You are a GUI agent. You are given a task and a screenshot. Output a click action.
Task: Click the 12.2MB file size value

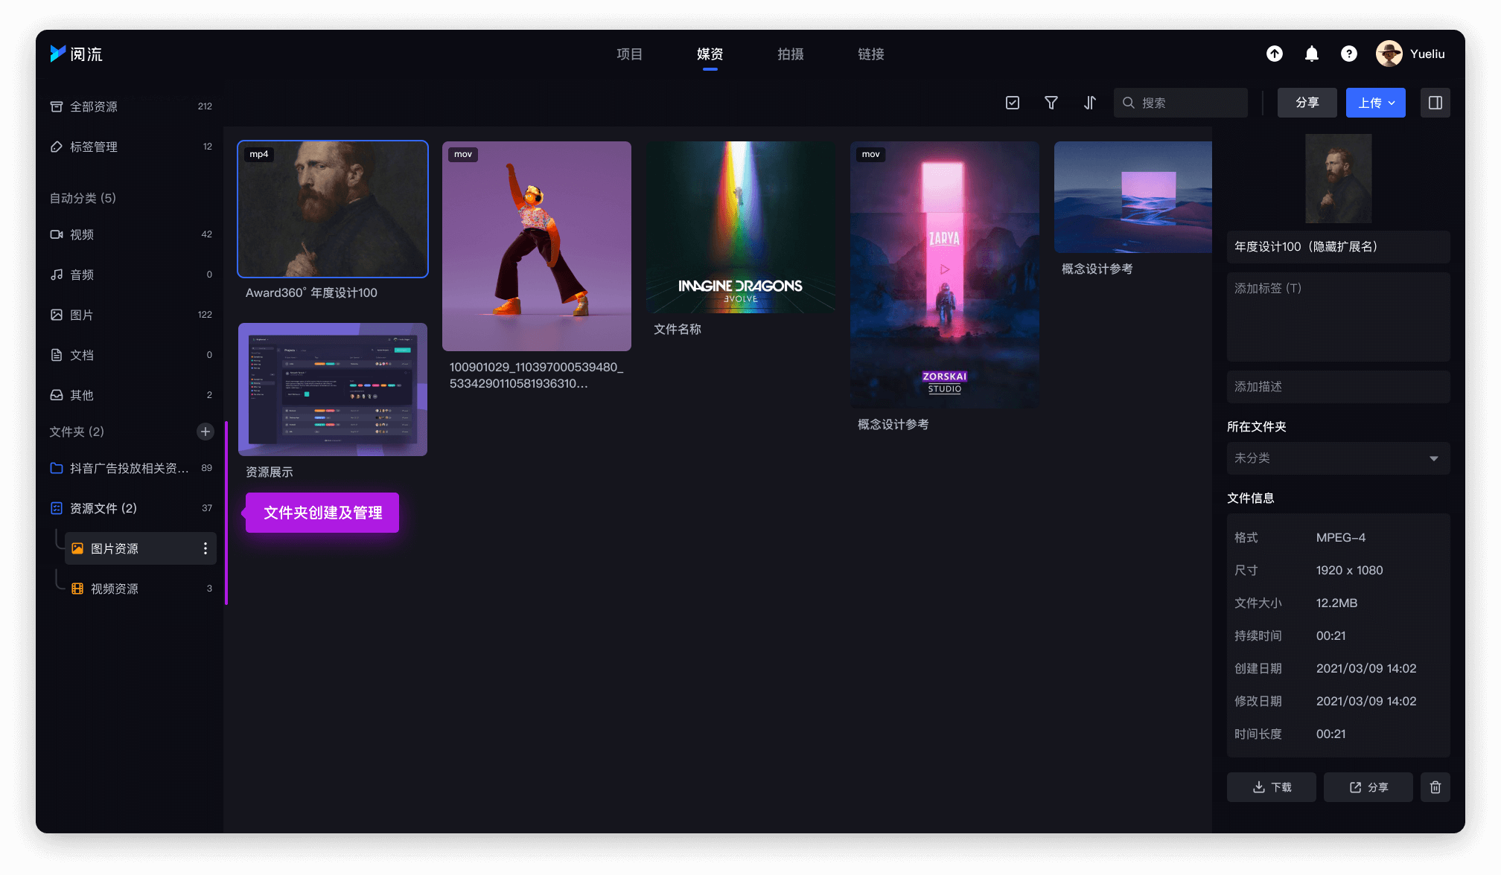coord(1336,603)
